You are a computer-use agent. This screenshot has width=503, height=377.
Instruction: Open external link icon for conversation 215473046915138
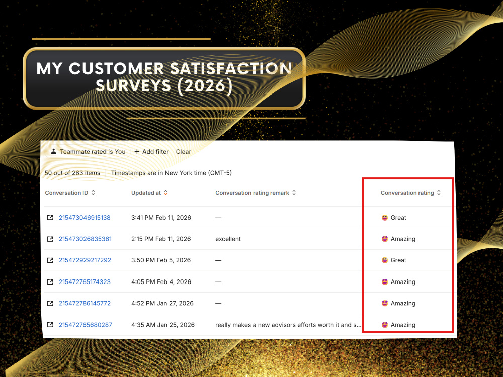coord(50,218)
